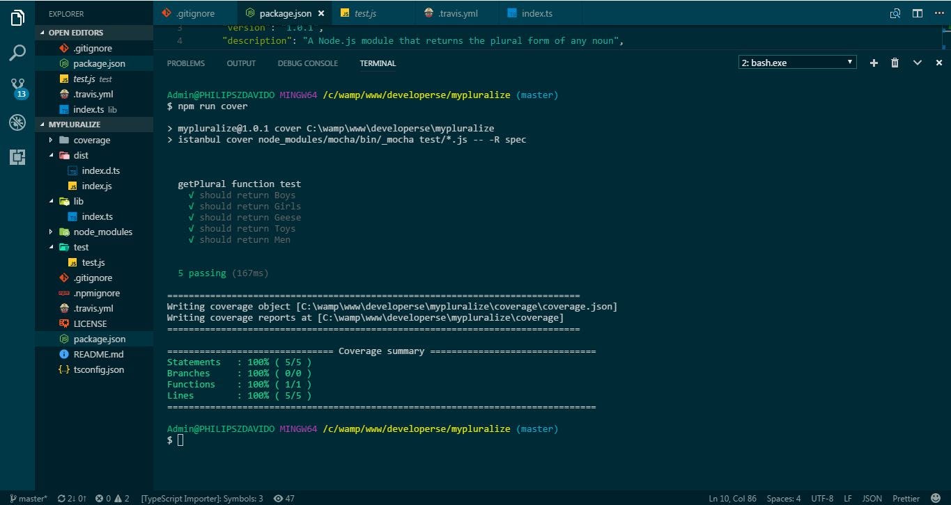Viewport: 951px width, 505px height.
Task: Click the chevron icon on the terminal panel toolbar
Action: 918,63
